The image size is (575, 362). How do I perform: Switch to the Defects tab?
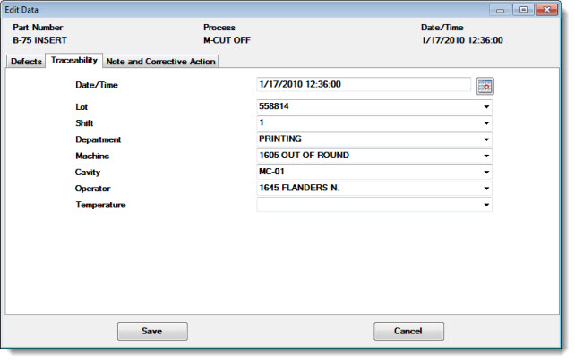[26, 62]
